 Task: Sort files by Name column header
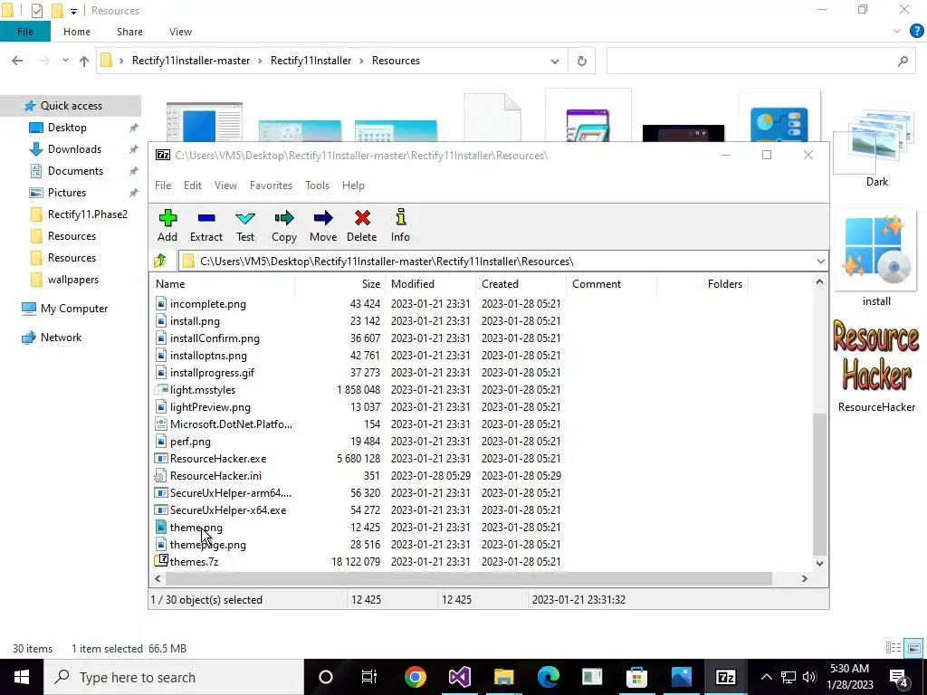pyautogui.click(x=223, y=283)
